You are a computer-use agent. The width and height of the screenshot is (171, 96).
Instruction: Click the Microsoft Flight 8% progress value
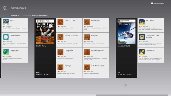tap(119, 73)
